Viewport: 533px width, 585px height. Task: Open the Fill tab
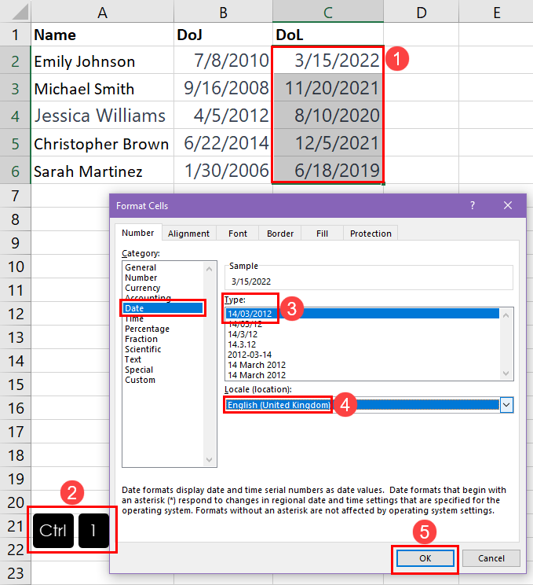coord(322,234)
